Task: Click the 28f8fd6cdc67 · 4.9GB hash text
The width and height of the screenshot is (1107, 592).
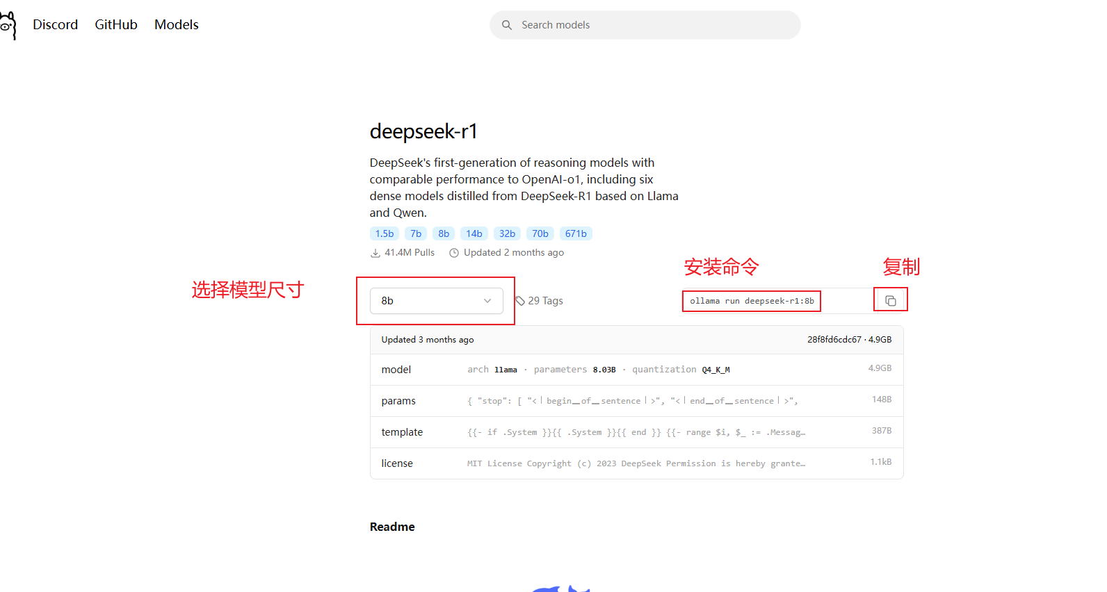Action: click(849, 340)
